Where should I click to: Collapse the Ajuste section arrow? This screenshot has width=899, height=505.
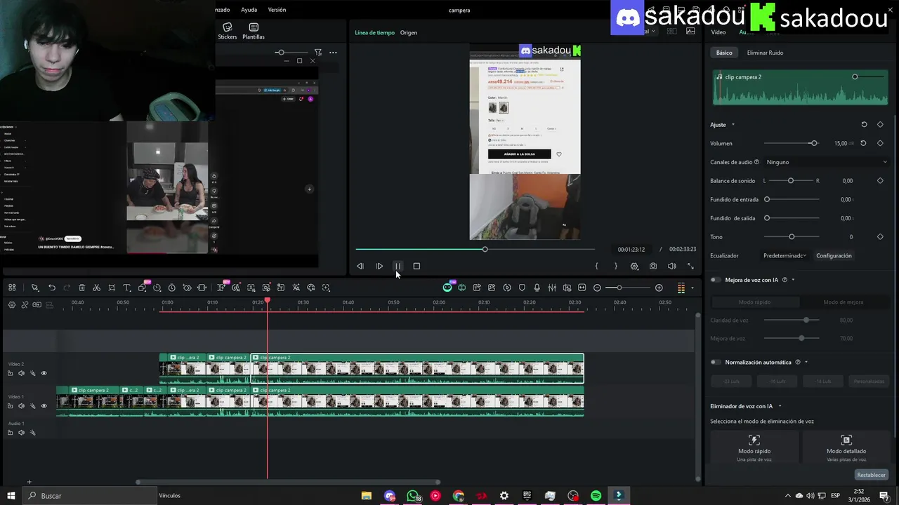[x=733, y=125]
